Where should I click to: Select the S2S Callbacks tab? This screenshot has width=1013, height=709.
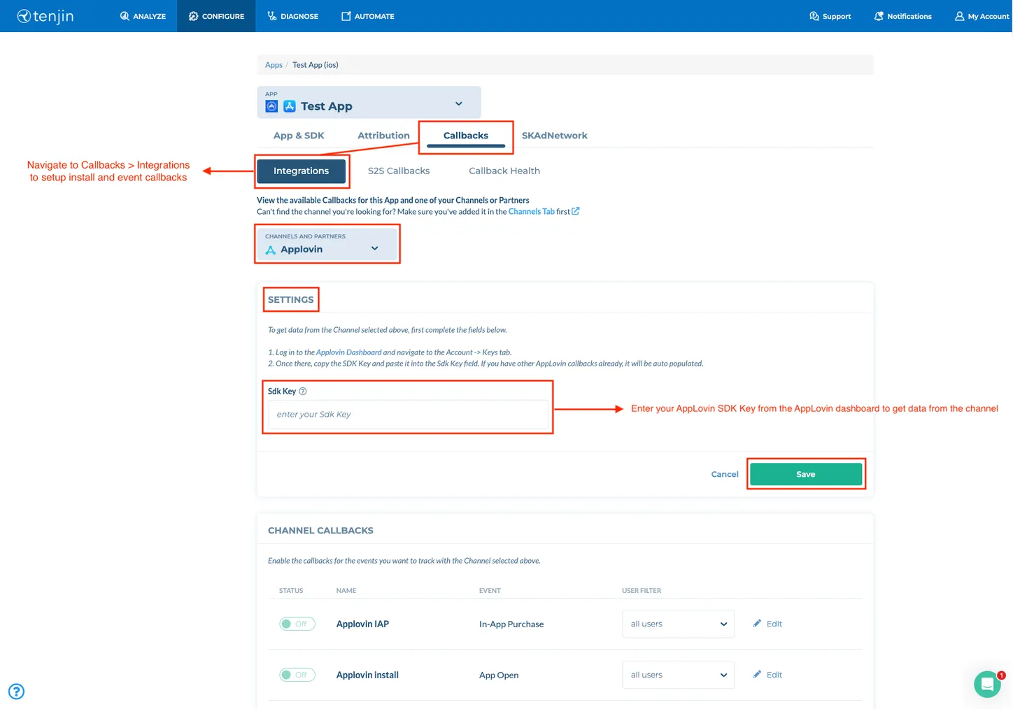pos(398,171)
